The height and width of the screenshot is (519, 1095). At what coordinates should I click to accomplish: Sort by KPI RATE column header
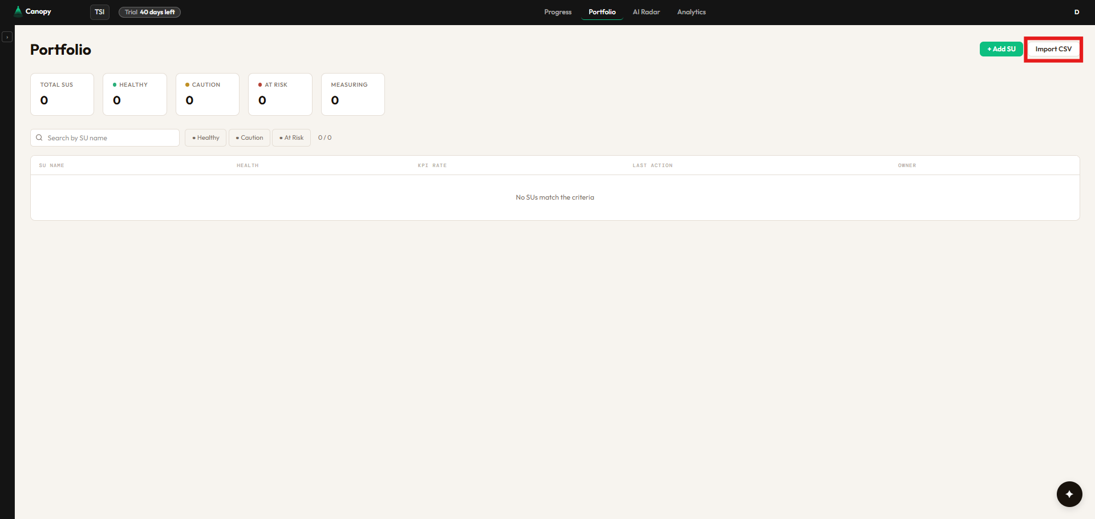pos(432,165)
